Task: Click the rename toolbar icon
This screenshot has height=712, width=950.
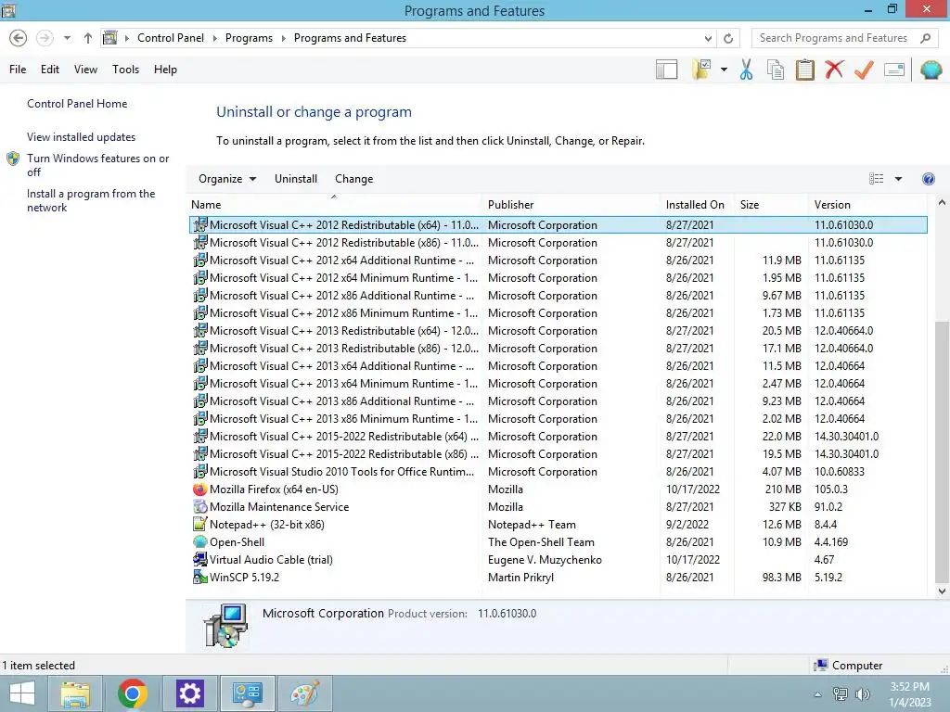Action: pyautogui.click(x=894, y=70)
